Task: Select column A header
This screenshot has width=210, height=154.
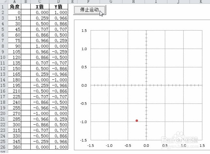Action: 15,2
